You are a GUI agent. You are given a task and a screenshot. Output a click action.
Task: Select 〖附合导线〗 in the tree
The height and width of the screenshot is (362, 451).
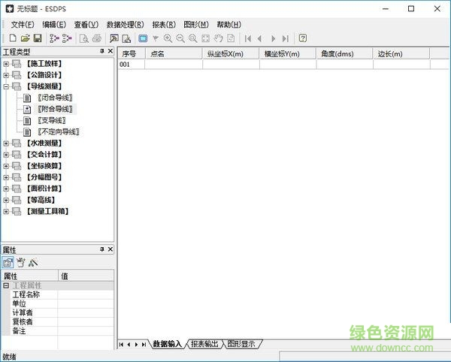coord(55,109)
